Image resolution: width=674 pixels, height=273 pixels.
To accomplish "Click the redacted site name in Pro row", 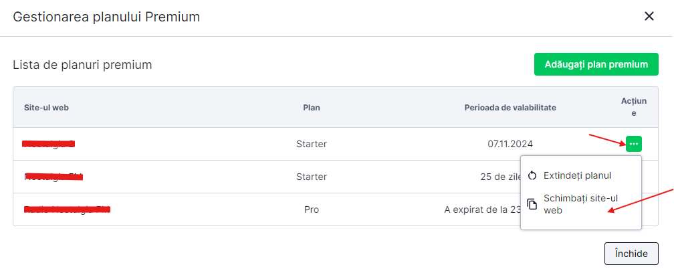I will [67, 209].
